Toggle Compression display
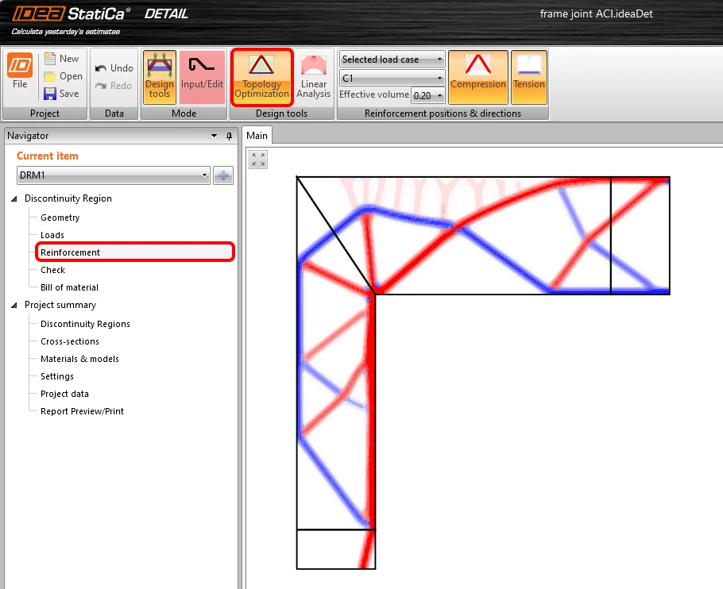This screenshot has height=589, width=723. [478, 77]
